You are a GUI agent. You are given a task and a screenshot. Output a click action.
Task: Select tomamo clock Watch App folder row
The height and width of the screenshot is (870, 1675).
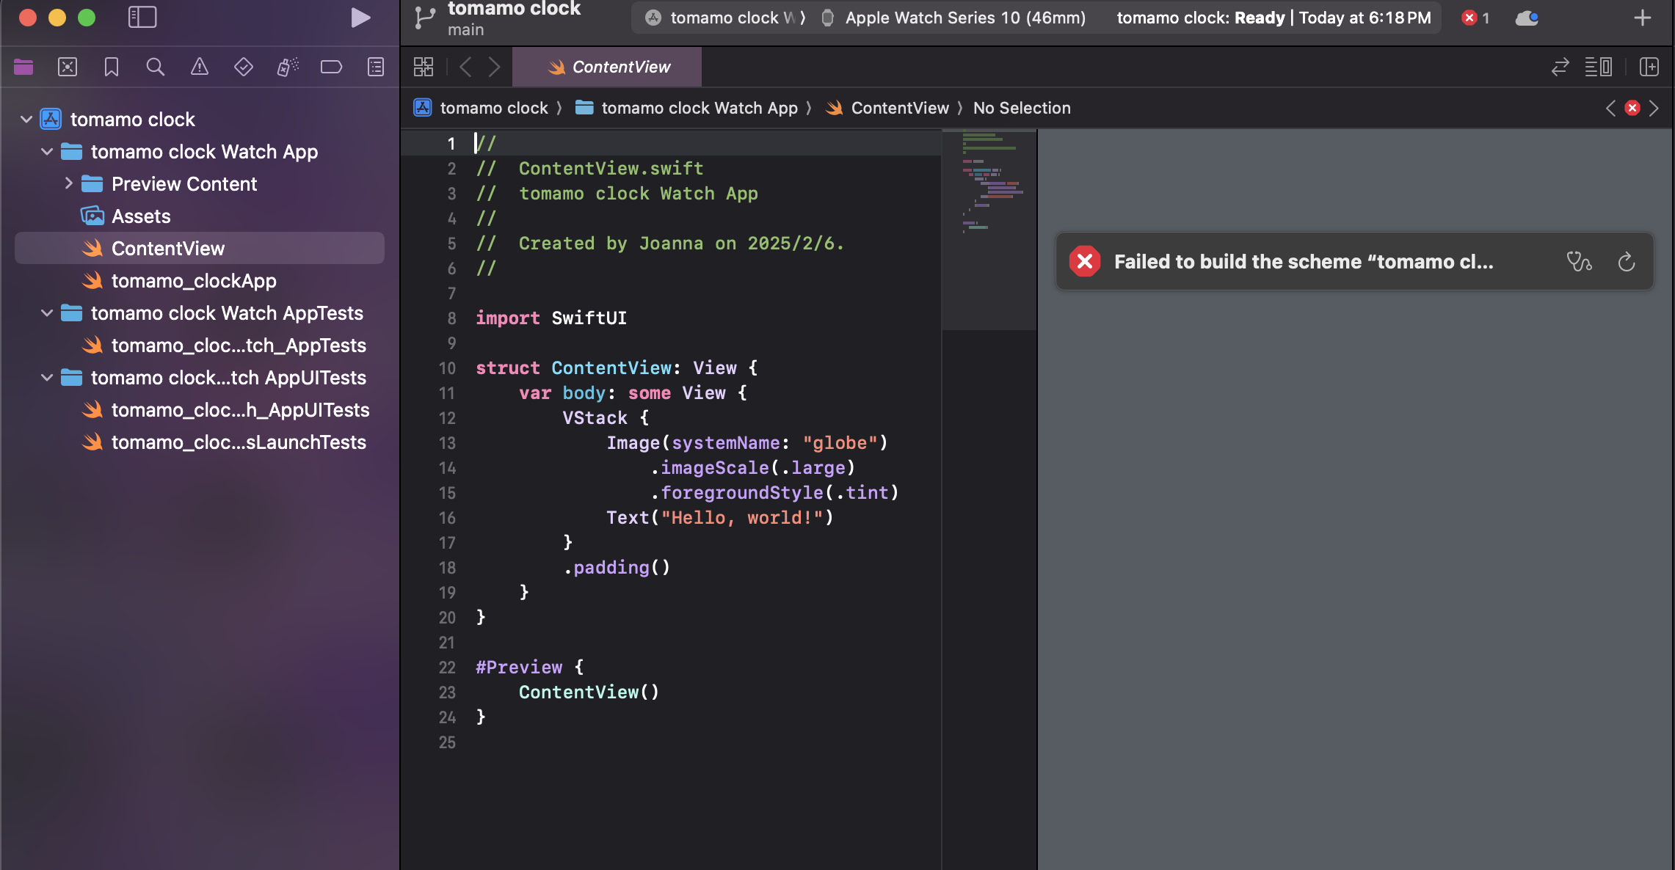pos(200,151)
